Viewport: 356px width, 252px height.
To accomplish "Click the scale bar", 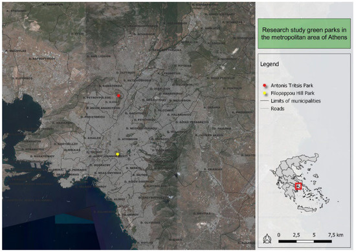I will 305,242.
